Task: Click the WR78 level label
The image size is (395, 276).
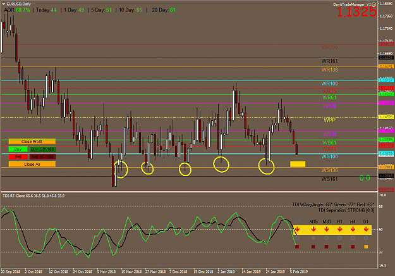Action: pos(329,91)
